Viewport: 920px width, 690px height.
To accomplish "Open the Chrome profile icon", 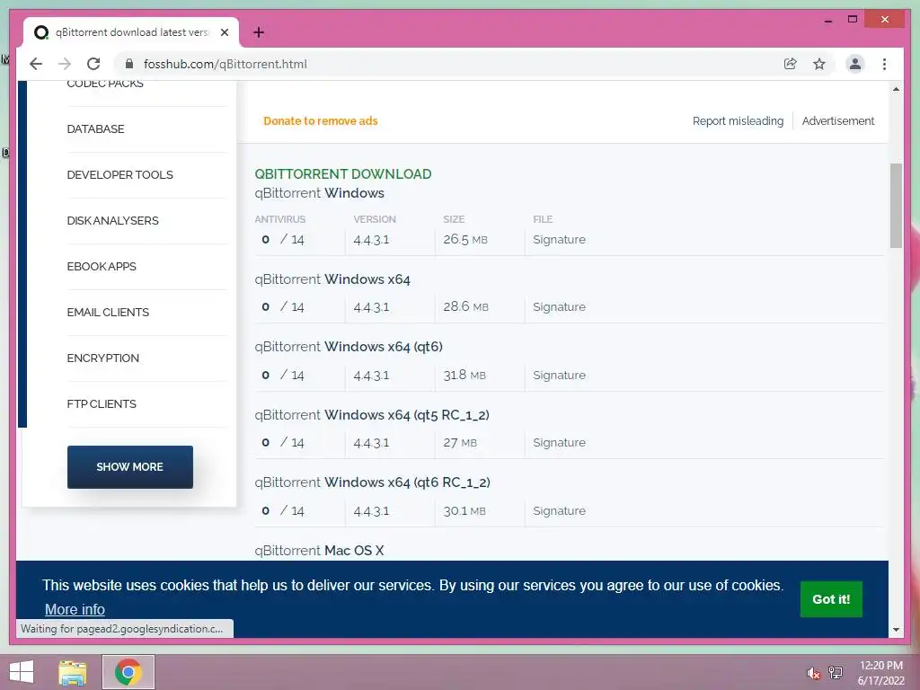I will coord(855,64).
